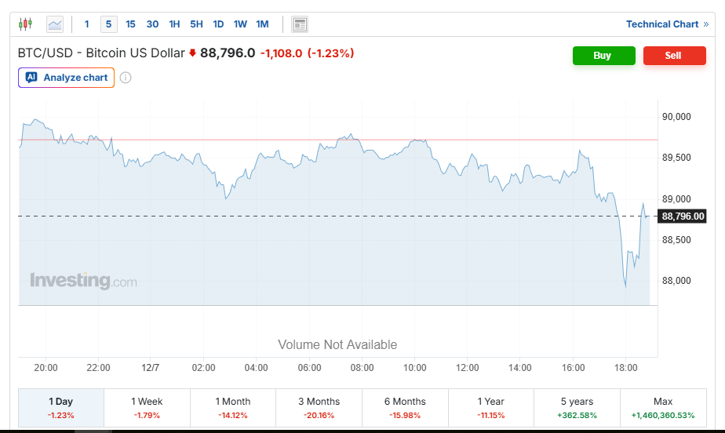This screenshot has height=433, width=725.
Task: Click the AI chat bubble icon
Action: (31, 78)
